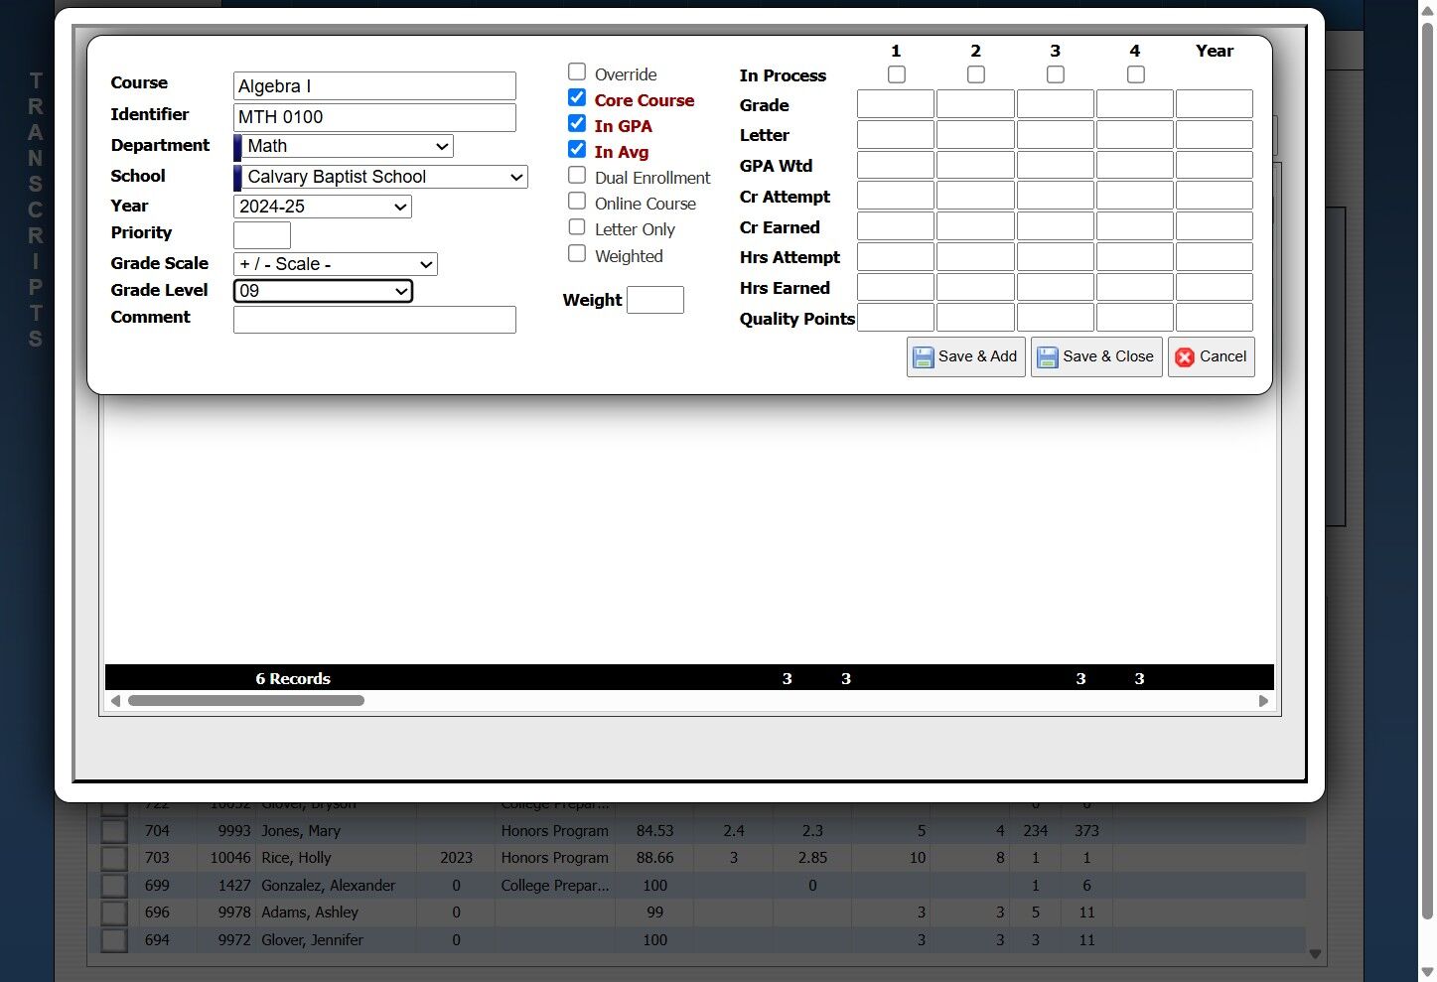This screenshot has height=982, width=1437.
Task: Click the Grade field for term 1
Action: [896, 104]
